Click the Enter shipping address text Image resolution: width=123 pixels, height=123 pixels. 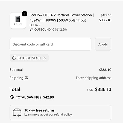pyautogui.click(x=93, y=78)
